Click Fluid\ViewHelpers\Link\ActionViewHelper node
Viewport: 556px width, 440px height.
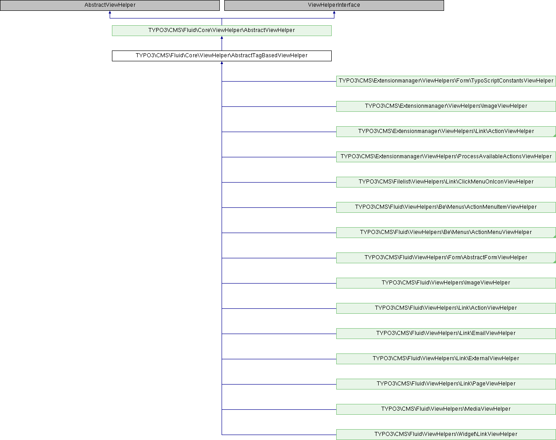coord(446,308)
